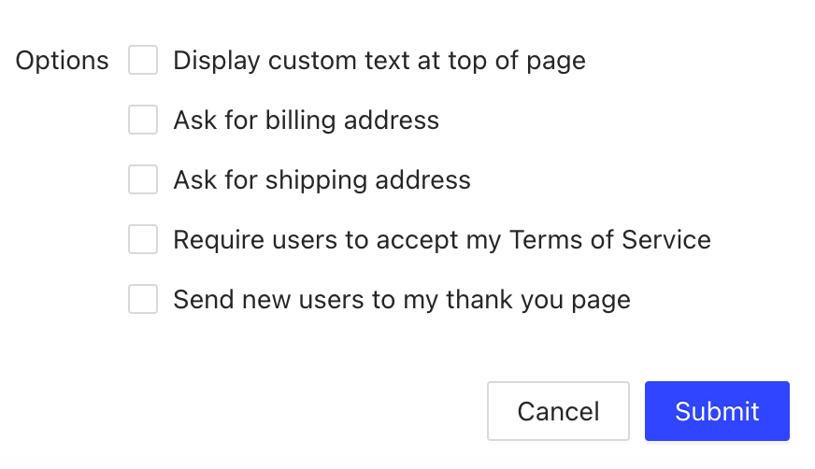The height and width of the screenshot is (469, 815).
Task: Enable 'Send new users to my thank you page' checkbox
Action: [x=143, y=300]
